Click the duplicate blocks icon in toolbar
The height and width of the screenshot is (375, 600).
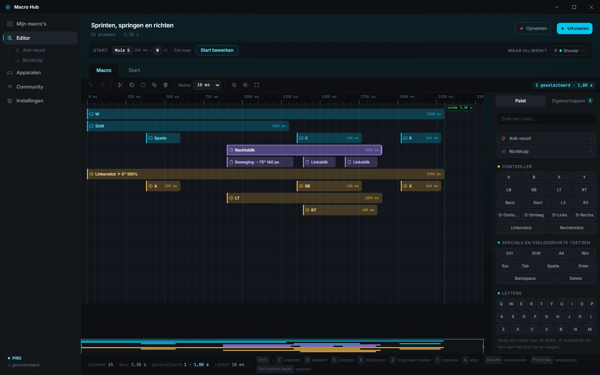click(x=154, y=85)
